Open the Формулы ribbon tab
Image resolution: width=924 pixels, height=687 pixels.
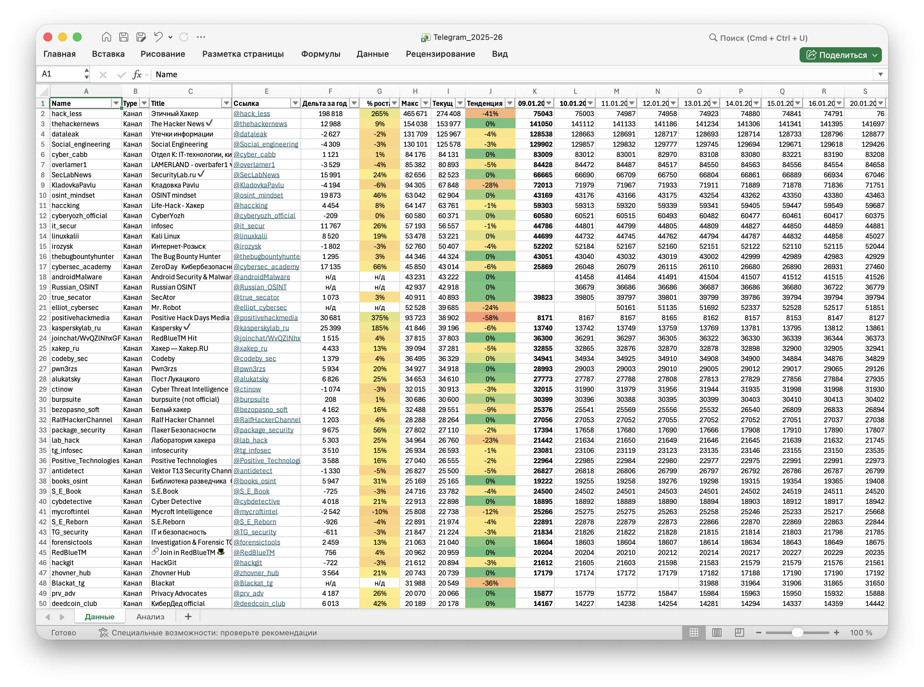click(x=320, y=54)
